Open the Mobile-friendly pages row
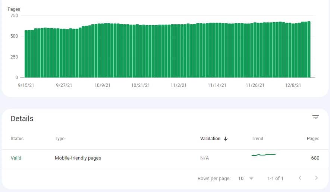This screenshot has height=192, width=330. [165, 158]
